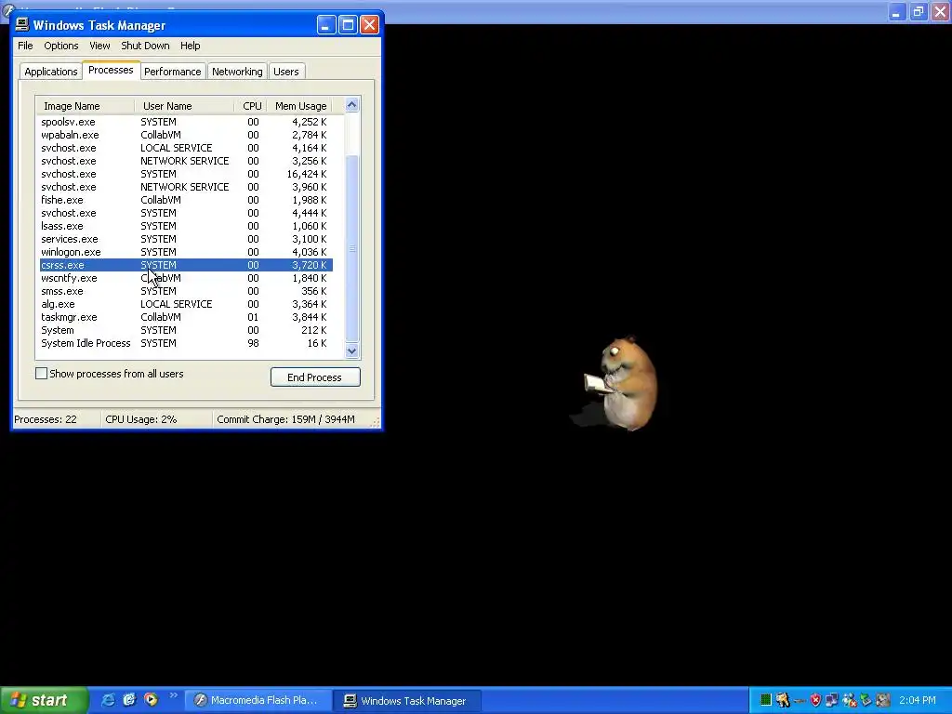Select the wscntfy.exe process
Screen dimensions: 952x714
coord(186,278)
